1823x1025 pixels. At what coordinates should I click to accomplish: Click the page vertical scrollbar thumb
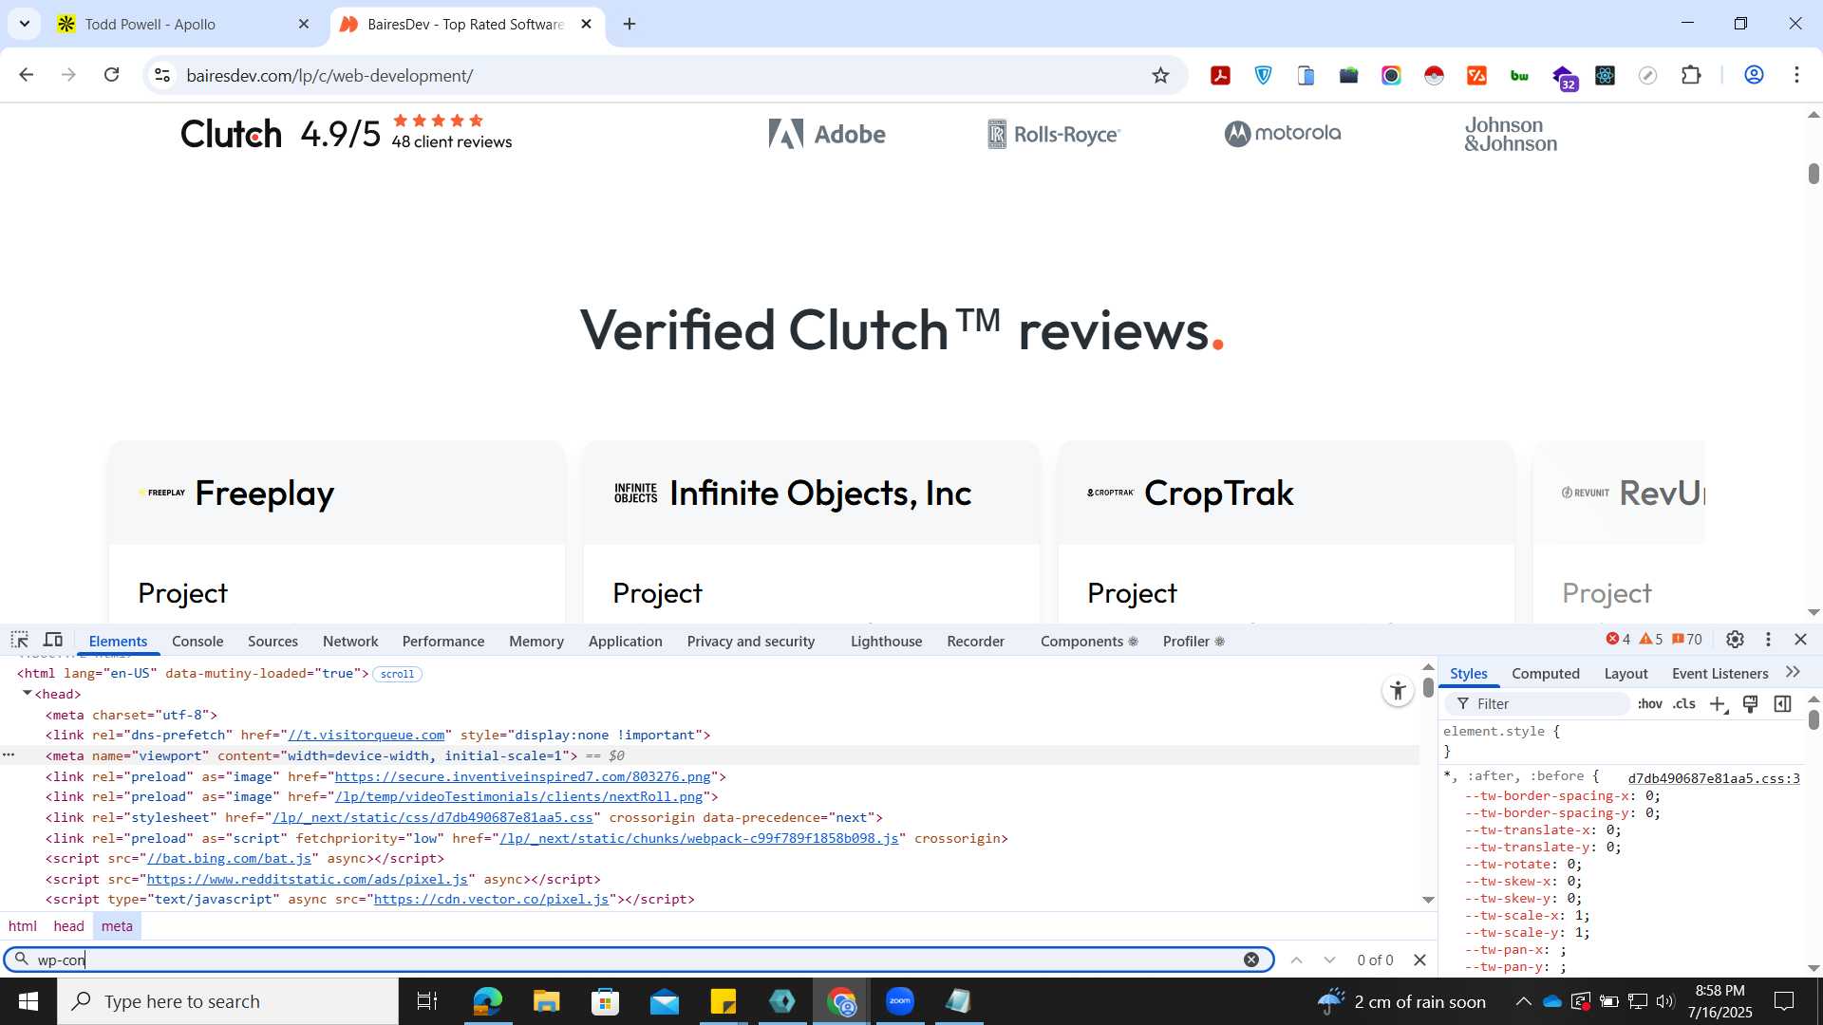(x=1813, y=174)
